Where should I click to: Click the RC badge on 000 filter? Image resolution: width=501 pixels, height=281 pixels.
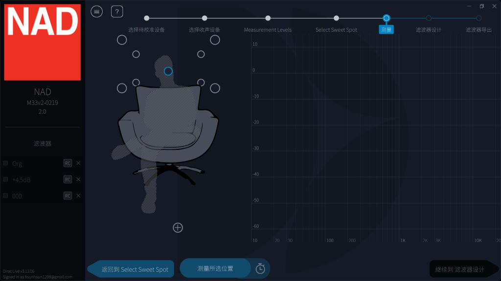click(68, 196)
